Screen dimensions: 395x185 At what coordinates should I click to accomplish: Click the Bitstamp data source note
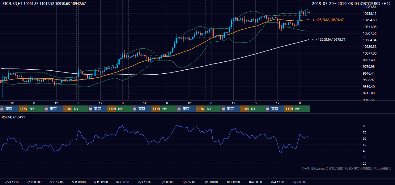click(346, 168)
